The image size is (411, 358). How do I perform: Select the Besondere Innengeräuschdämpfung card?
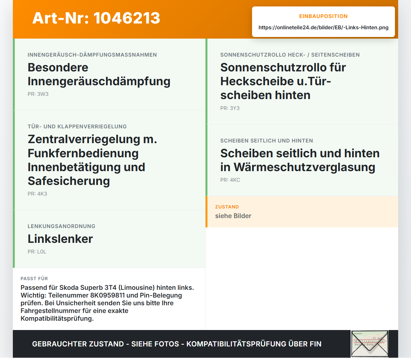point(109,74)
